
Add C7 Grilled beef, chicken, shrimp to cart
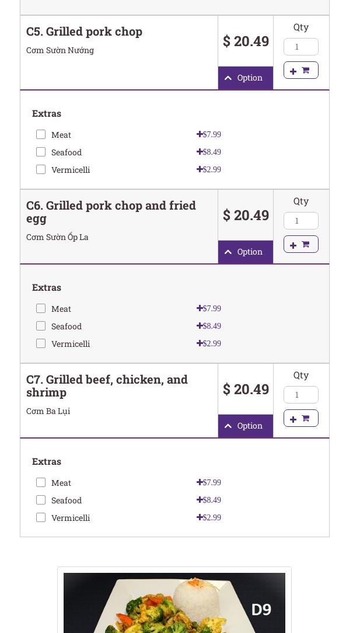click(300, 418)
